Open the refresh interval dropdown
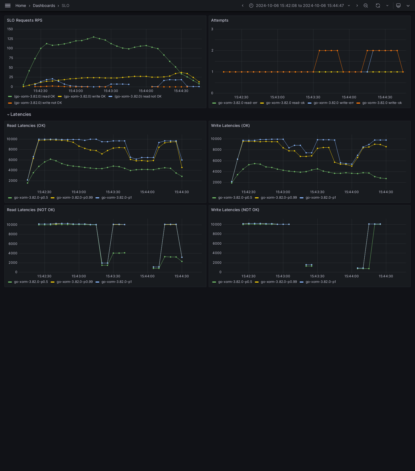Viewport: 415px width, 471px height. (x=387, y=6)
